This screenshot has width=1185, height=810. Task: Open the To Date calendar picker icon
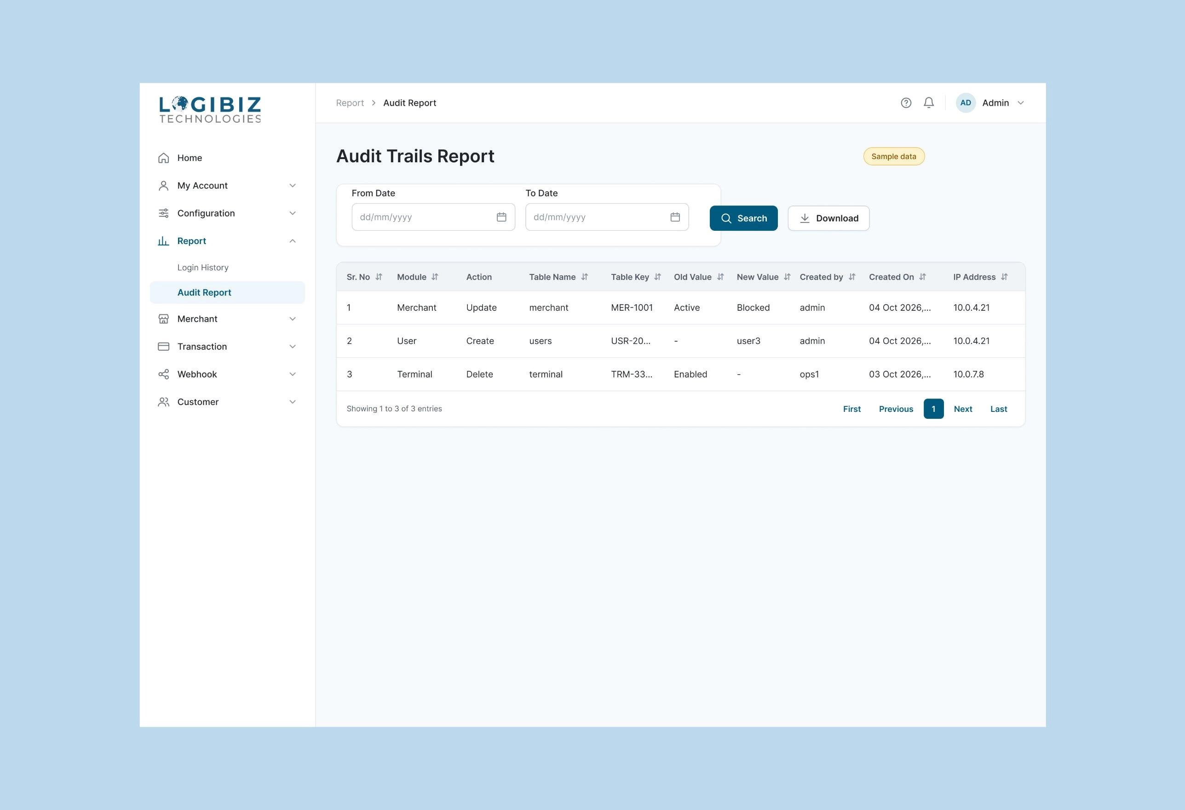pyautogui.click(x=674, y=217)
